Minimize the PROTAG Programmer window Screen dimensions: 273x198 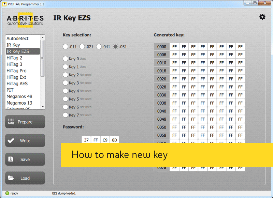247,3
